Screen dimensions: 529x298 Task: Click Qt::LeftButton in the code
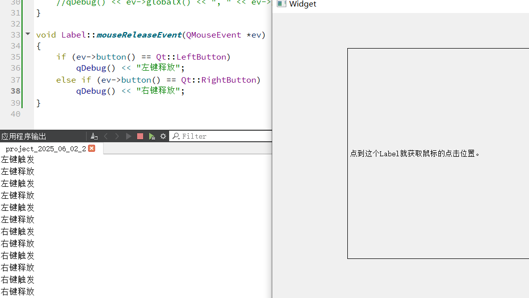point(191,57)
